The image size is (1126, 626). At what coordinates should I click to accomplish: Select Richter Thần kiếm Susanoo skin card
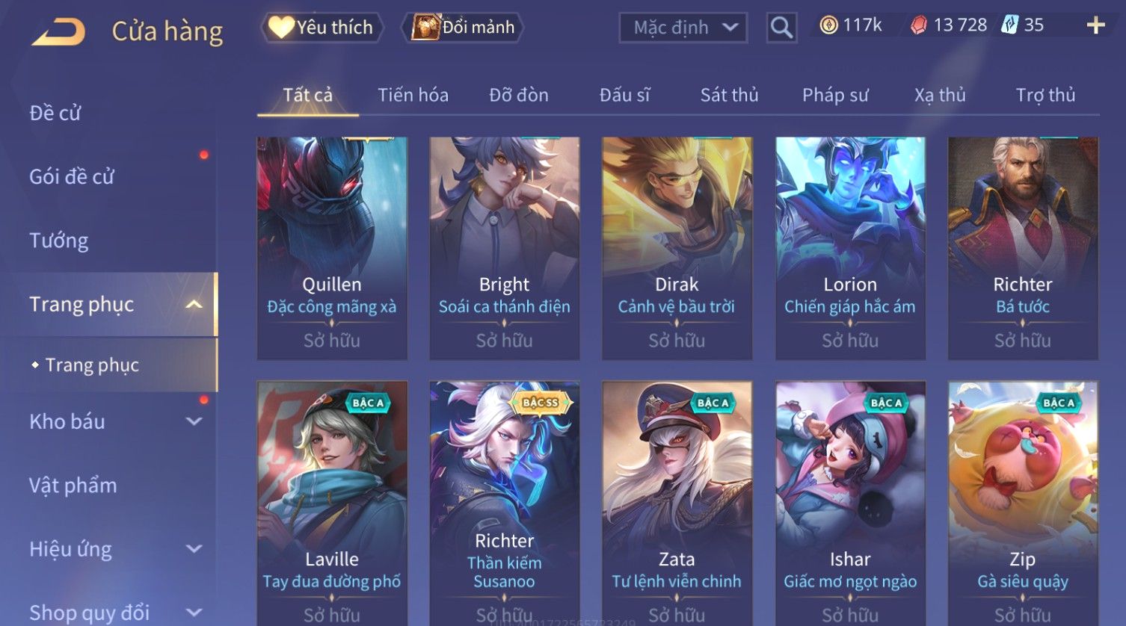tap(505, 503)
